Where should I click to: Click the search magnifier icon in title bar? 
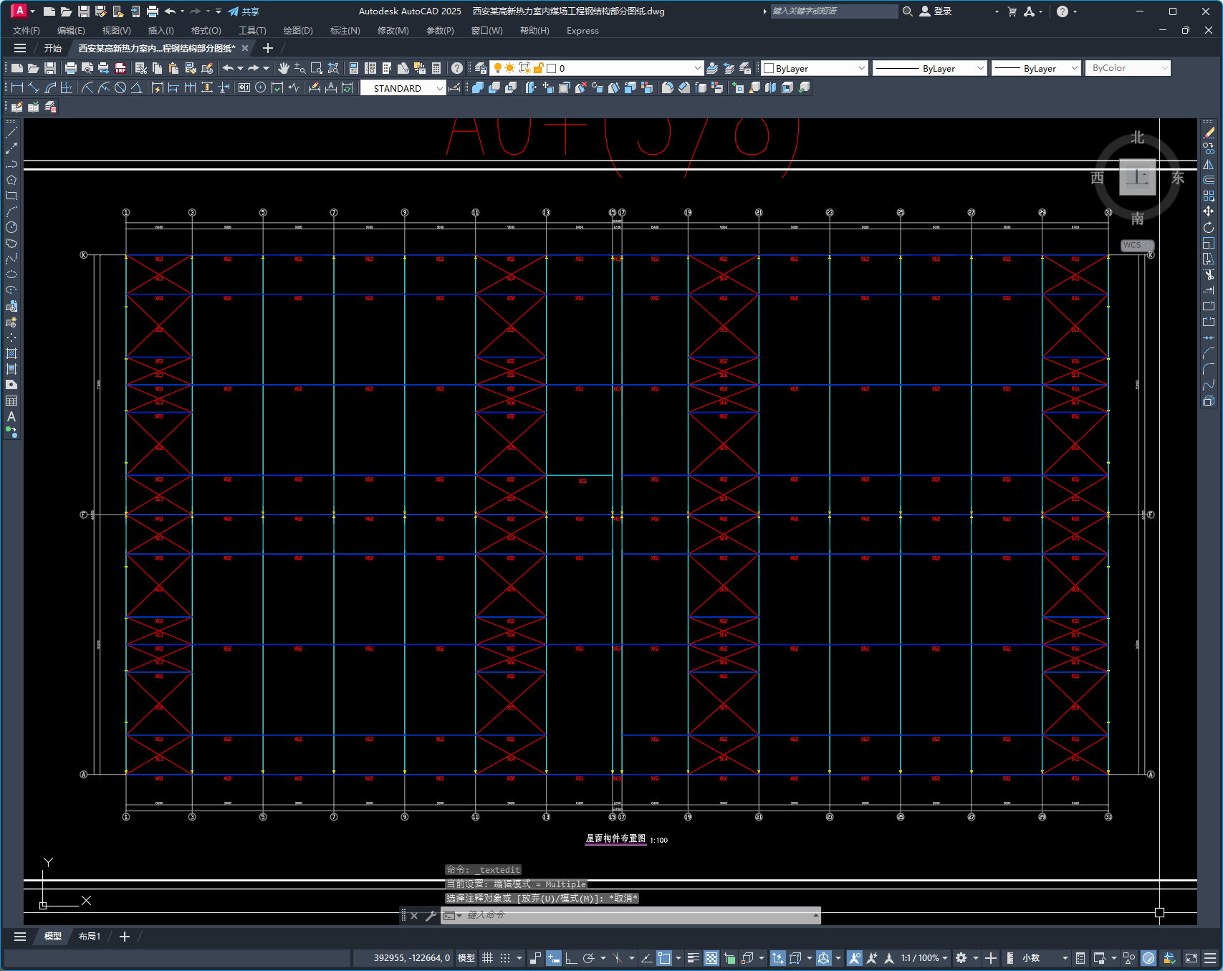907,11
